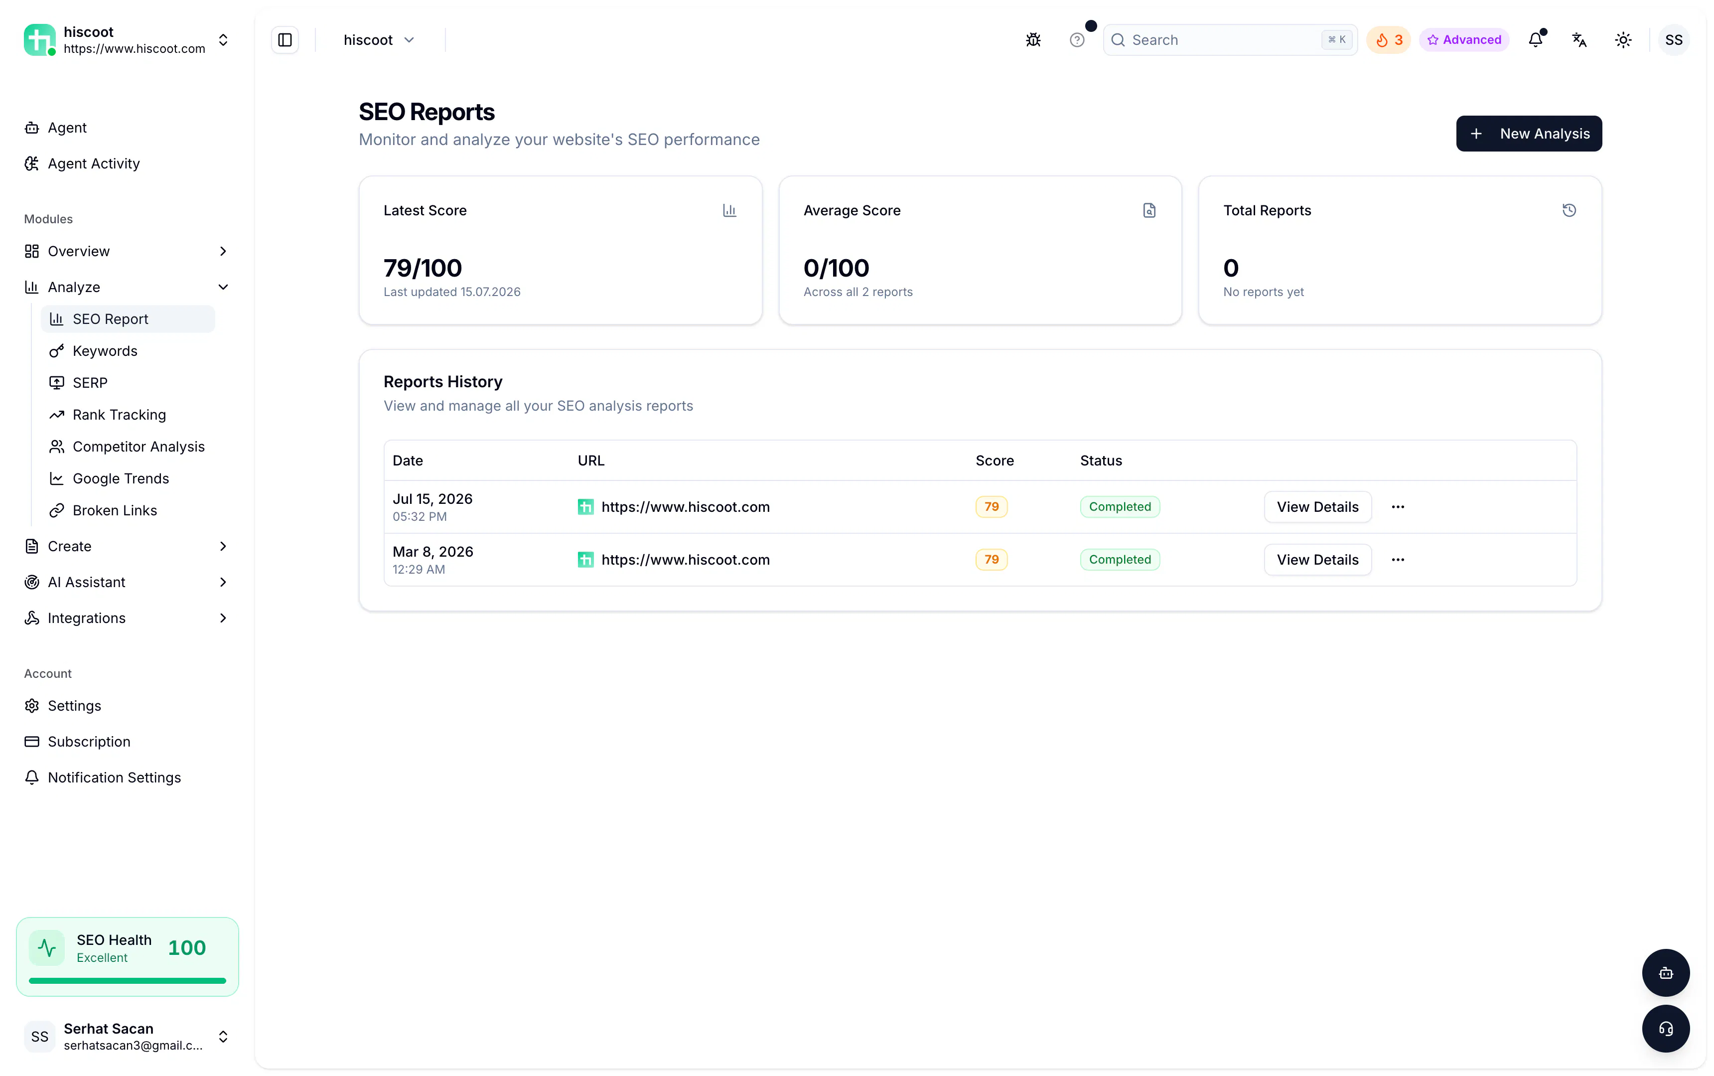Expand the hiscoot project dropdown

coord(379,40)
